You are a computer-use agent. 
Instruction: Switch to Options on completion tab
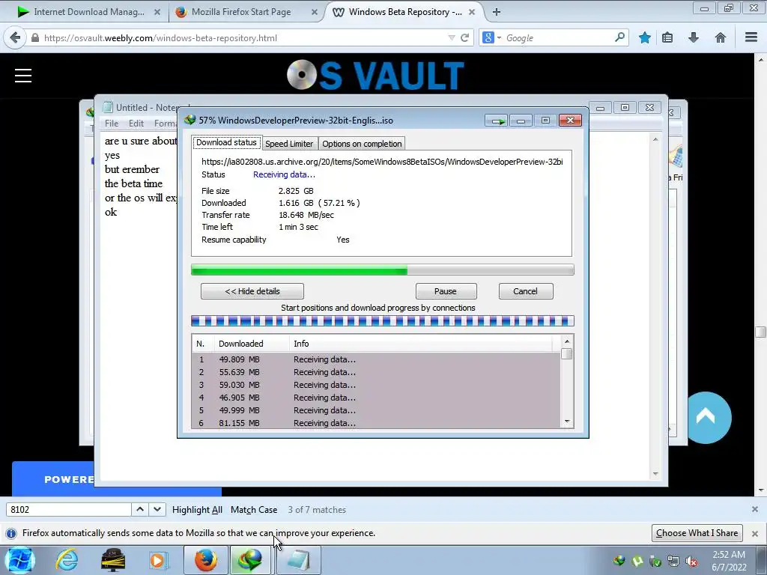362,144
